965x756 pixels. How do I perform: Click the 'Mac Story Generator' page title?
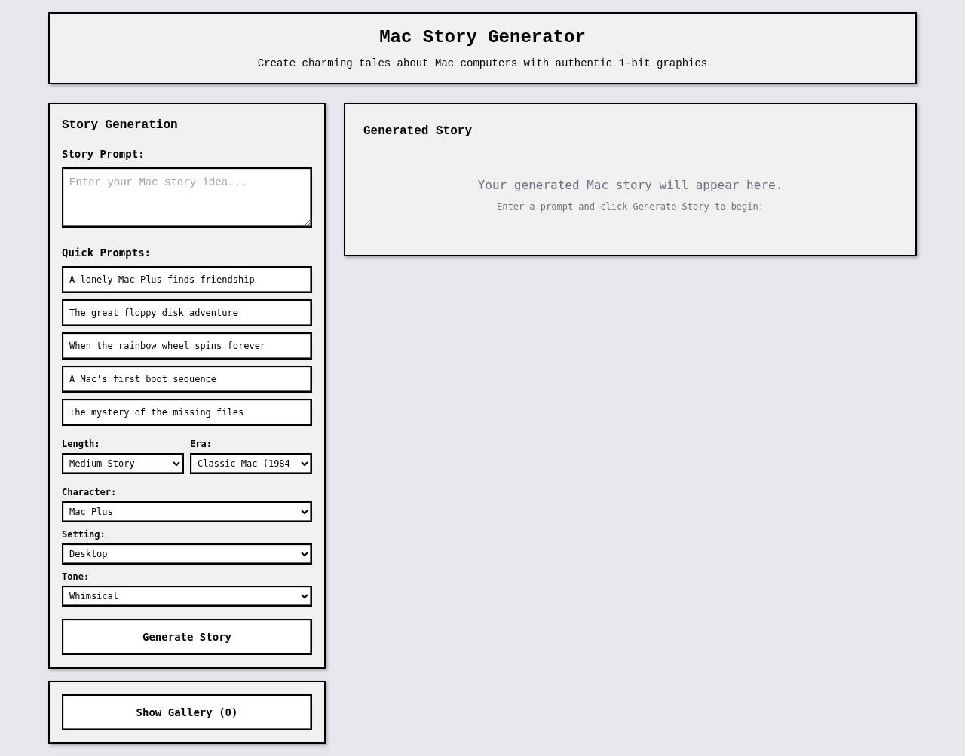pos(482,35)
